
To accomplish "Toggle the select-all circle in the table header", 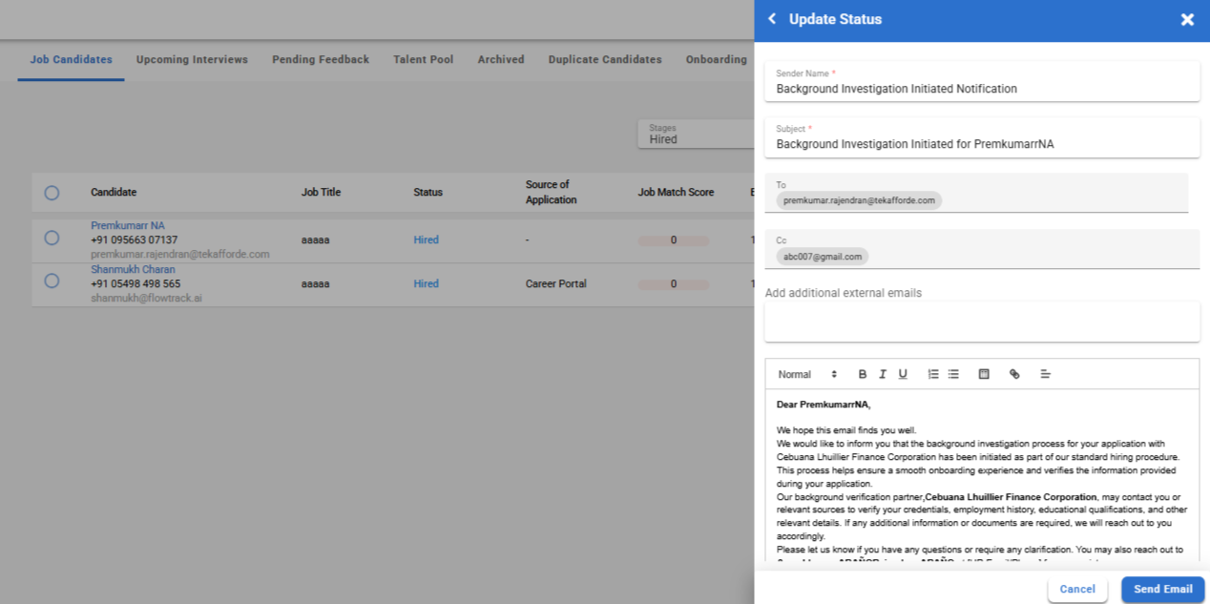I will 52,193.
